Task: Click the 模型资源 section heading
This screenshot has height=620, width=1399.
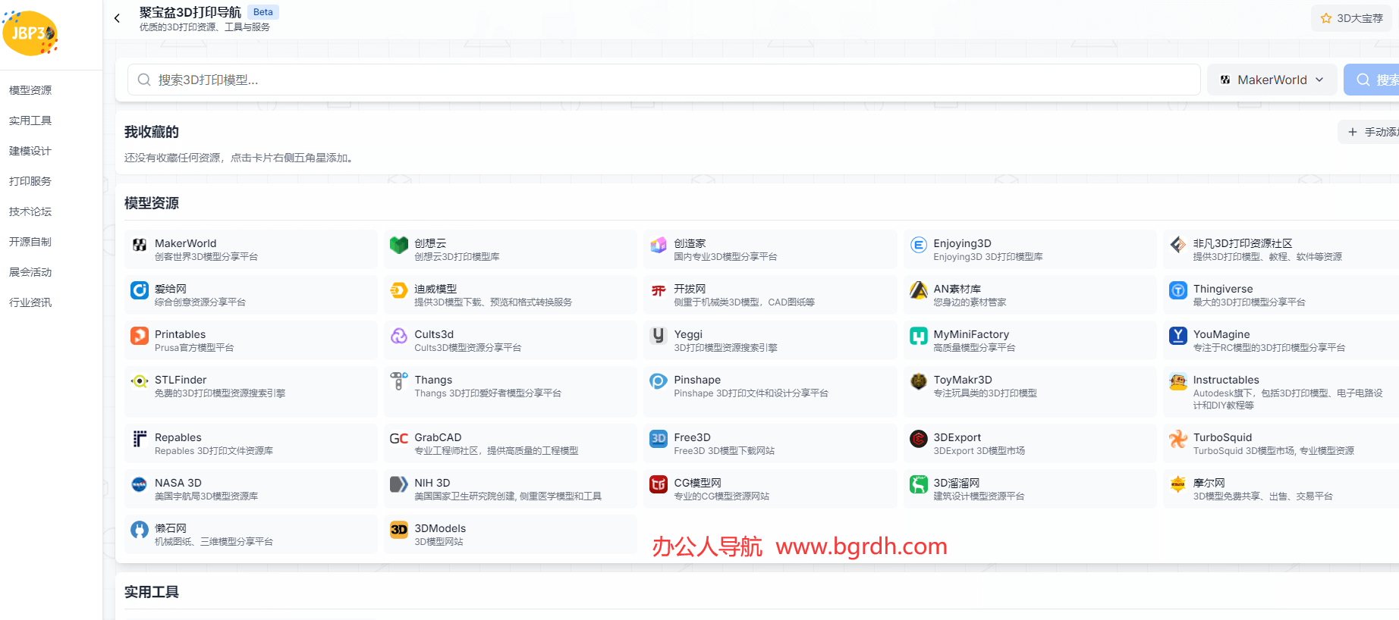Action: point(152,203)
